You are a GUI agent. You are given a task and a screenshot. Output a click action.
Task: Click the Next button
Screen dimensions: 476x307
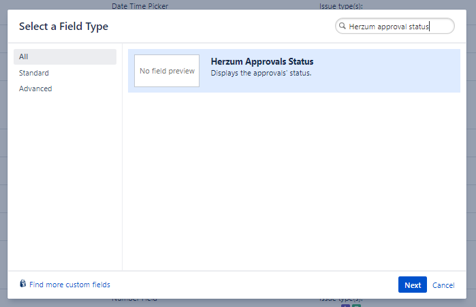(x=412, y=285)
